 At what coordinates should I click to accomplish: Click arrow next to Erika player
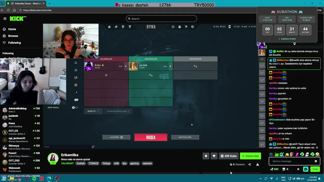pos(126,66)
